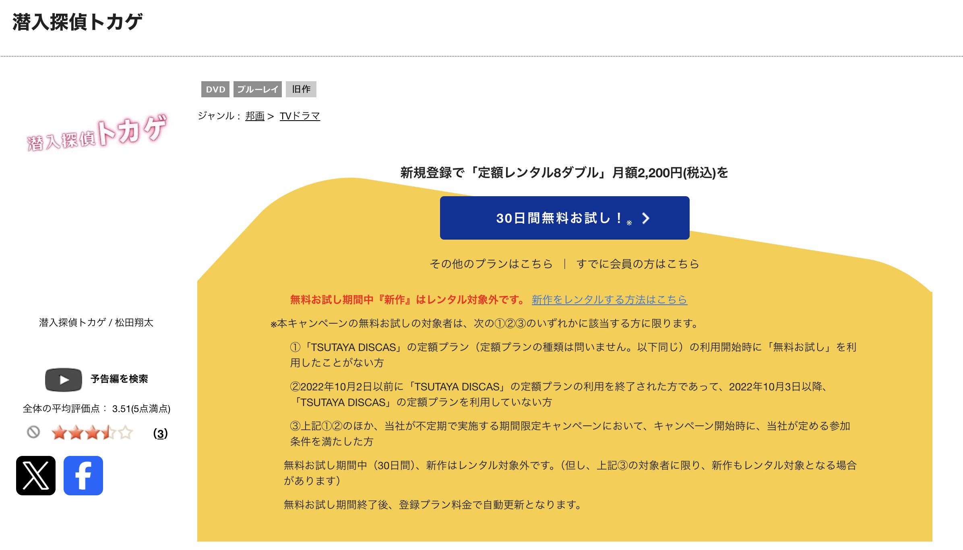Open the TVドラマ genre link
This screenshot has height=550, width=963.
(x=300, y=116)
